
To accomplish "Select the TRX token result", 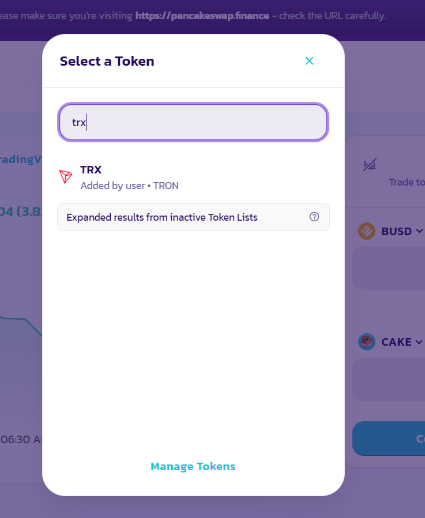I will click(193, 177).
